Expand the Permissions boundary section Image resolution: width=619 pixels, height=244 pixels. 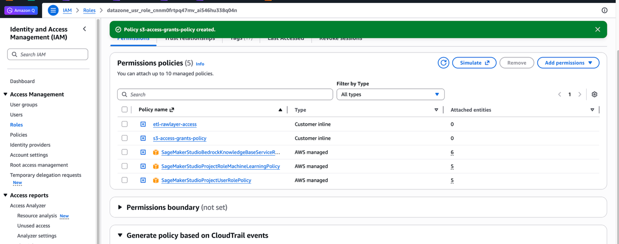pos(120,207)
